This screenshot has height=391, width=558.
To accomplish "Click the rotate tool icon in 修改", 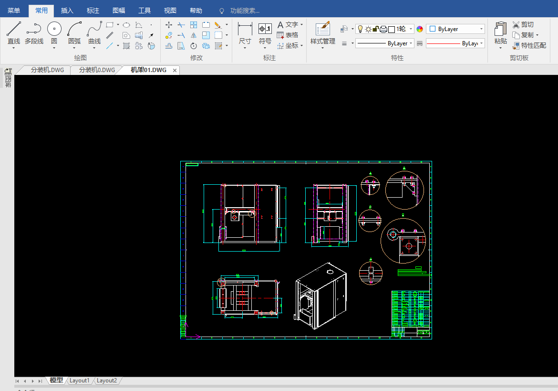I will [x=194, y=45].
